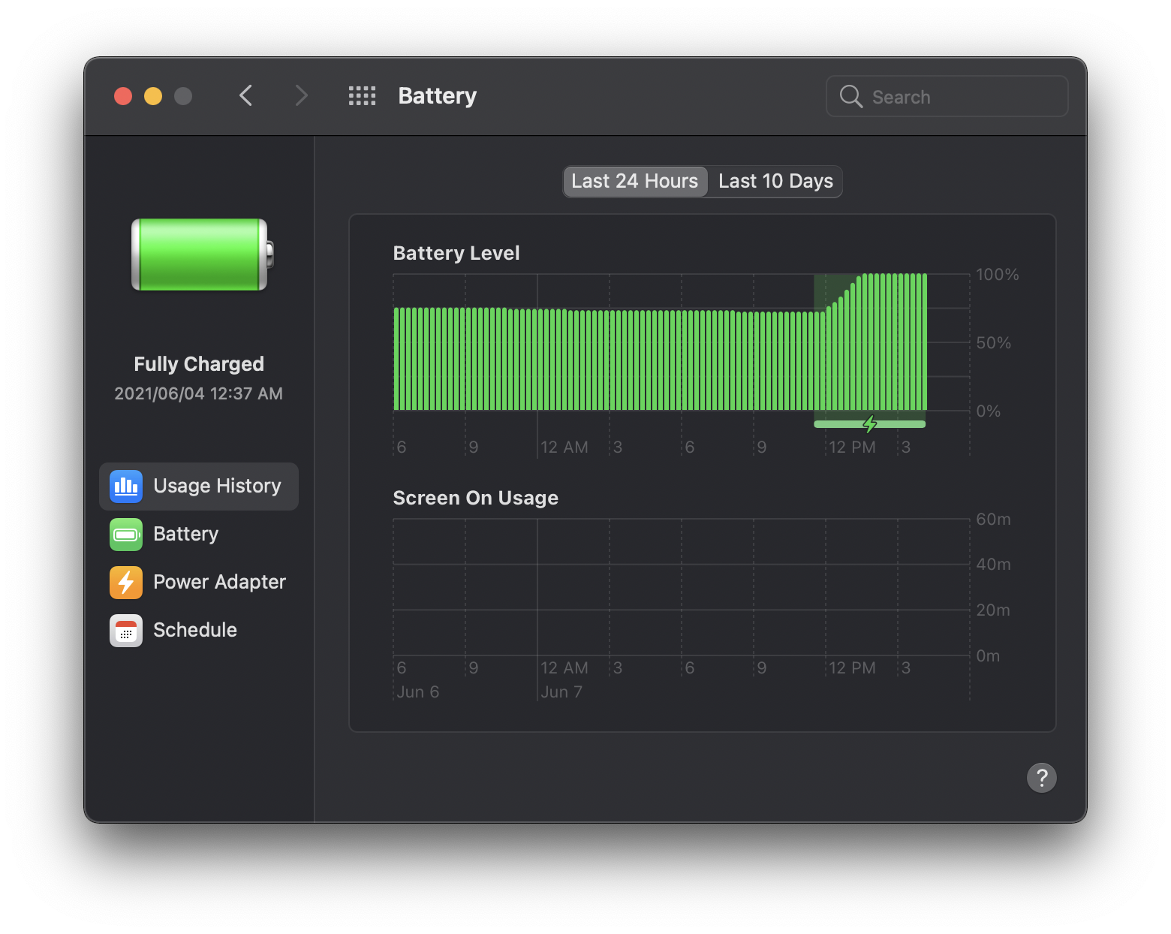Screen dimensions: 1171x934
Task: Click the Jun 7 date label
Action: point(561,692)
